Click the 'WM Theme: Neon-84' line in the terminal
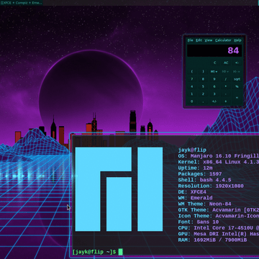Screen dimensions: 259x259 (204, 204)
